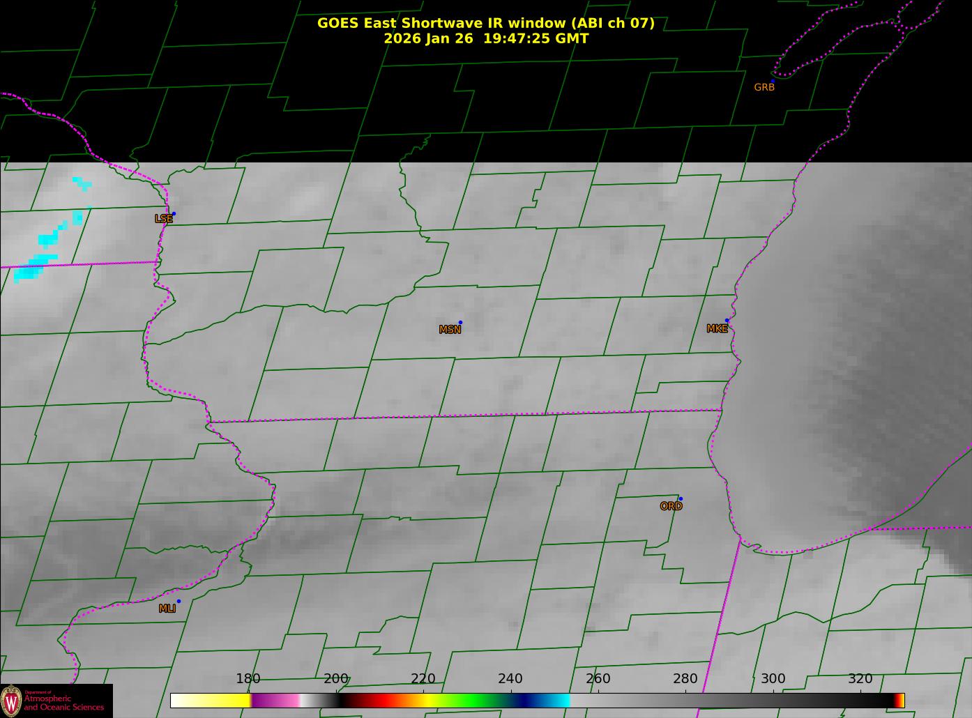Select the ORD station label

coord(671,507)
